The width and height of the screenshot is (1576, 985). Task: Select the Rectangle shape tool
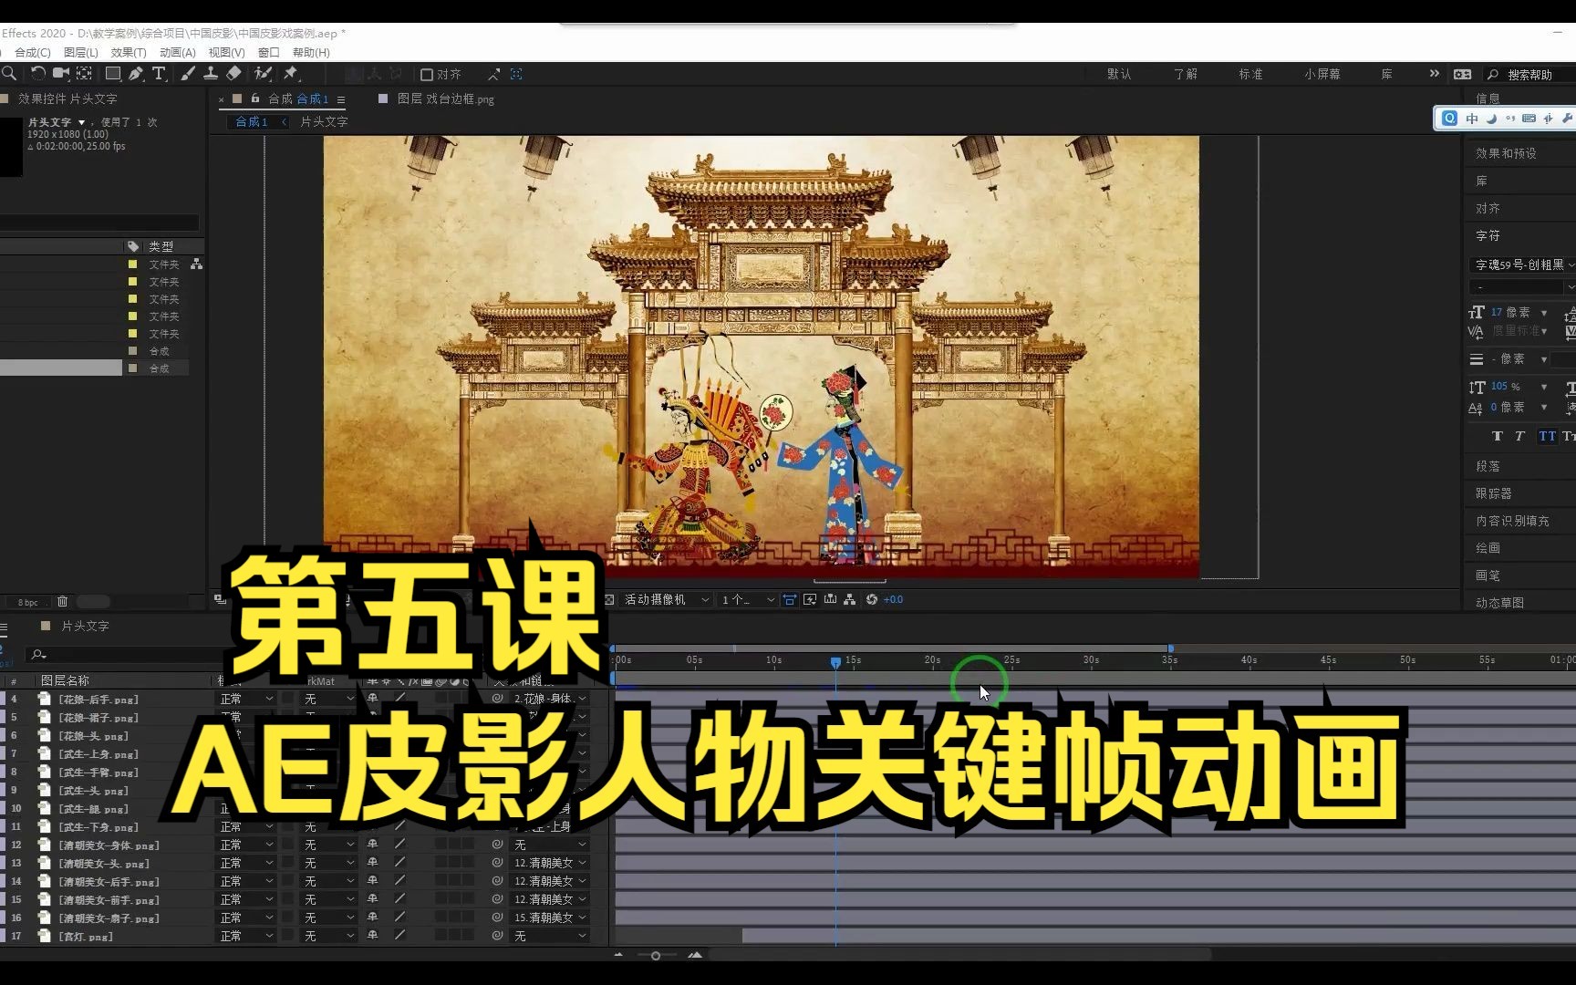click(113, 74)
